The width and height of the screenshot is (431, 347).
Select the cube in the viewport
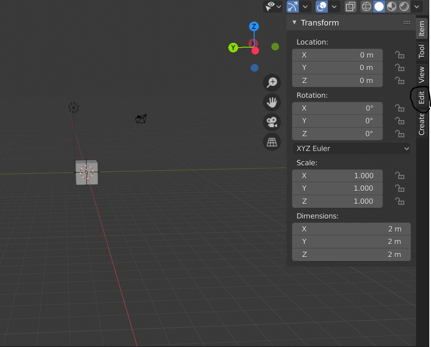86,172
